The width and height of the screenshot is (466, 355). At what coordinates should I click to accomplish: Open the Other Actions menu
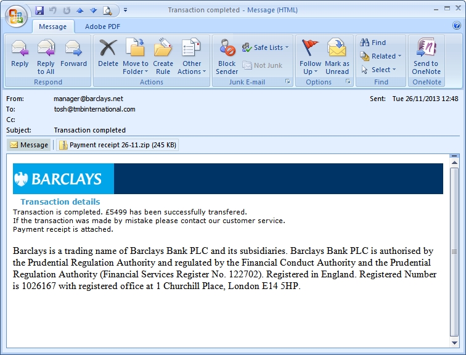(191, 57)
